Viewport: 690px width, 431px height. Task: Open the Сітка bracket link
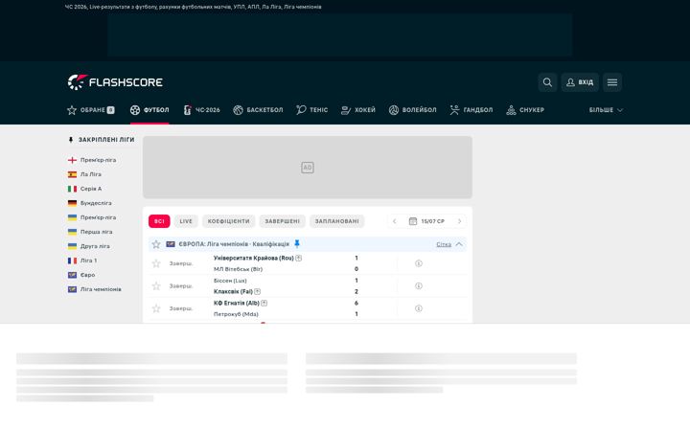click(444, 244)
